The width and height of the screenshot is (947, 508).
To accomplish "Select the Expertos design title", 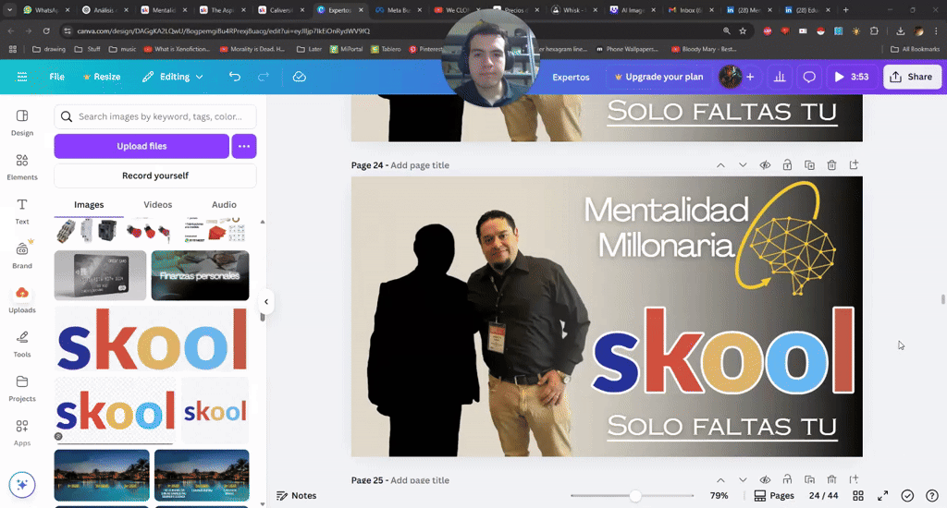I will tap(571, 78).
